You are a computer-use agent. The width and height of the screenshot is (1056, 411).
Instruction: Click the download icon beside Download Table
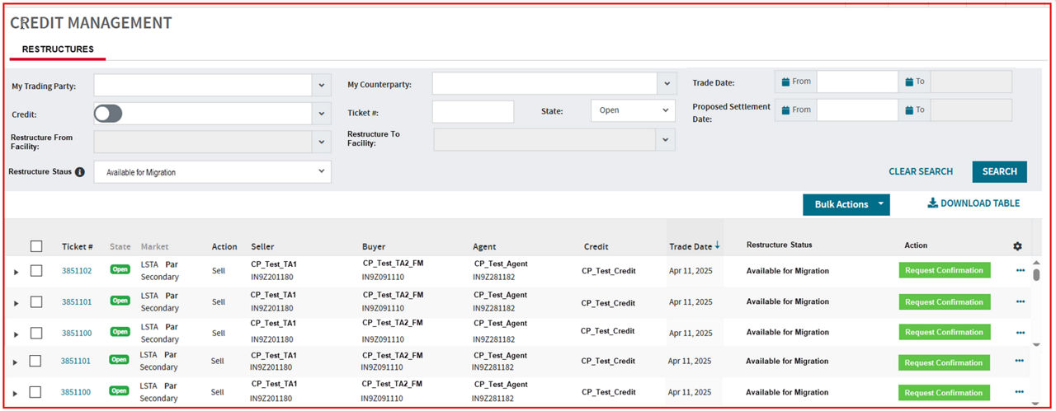932,203
